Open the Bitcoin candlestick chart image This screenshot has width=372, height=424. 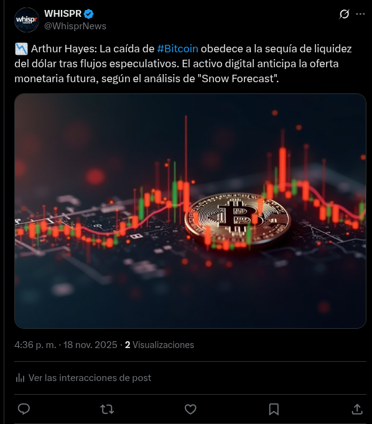pyautogui.click(x=190, y=211)
